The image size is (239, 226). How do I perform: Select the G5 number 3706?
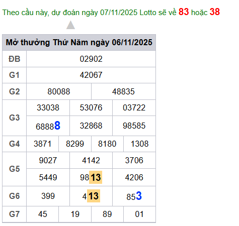134,160
